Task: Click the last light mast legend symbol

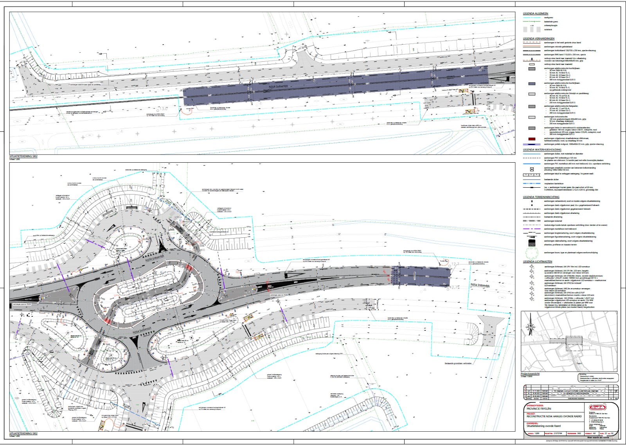Action: click(x=532, y=299)
